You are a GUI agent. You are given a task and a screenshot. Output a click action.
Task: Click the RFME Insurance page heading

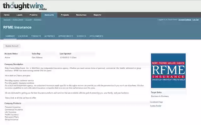[17, 27]
